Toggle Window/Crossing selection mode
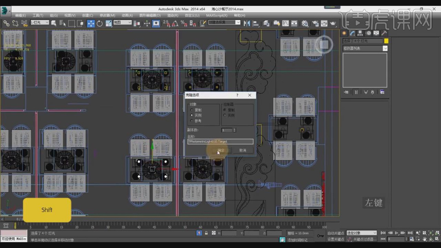Viewport: 441px width, 248px height. coord(80,23)
